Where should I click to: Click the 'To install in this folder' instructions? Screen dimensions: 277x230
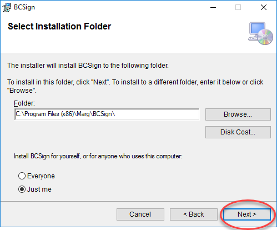[135, 86]
